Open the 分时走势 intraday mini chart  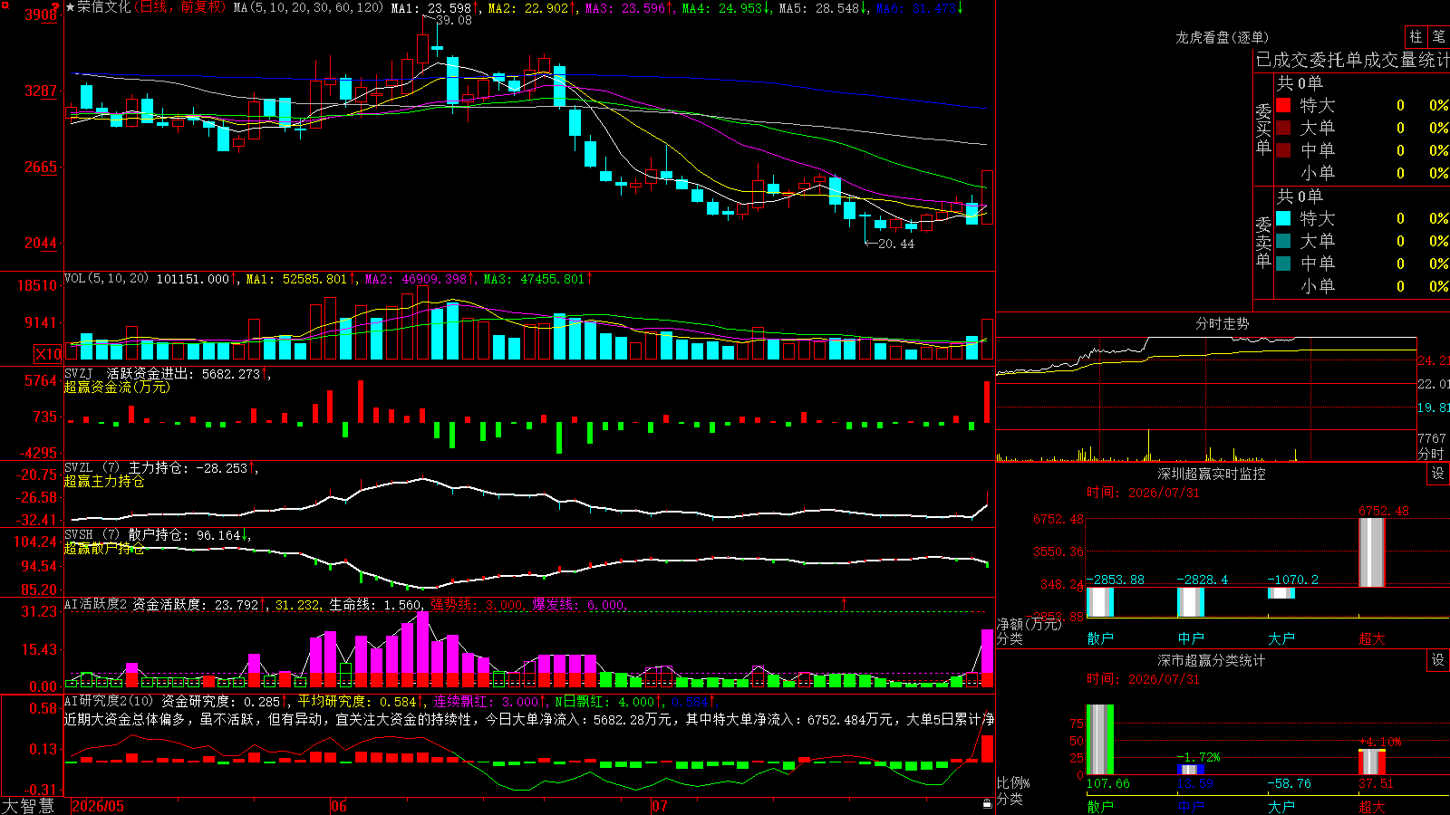(x=1206, y=398)
